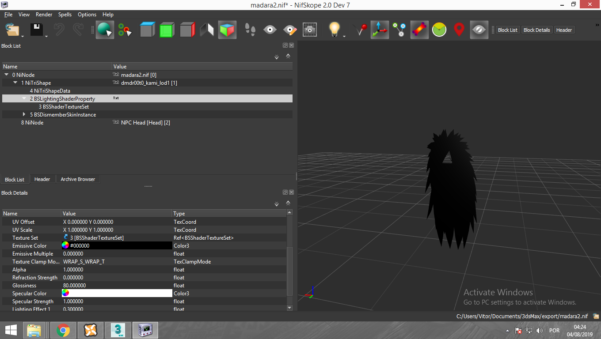Switch to the Archive Browser tab
The image size is (601, 339).
click(x=78, y=179)
